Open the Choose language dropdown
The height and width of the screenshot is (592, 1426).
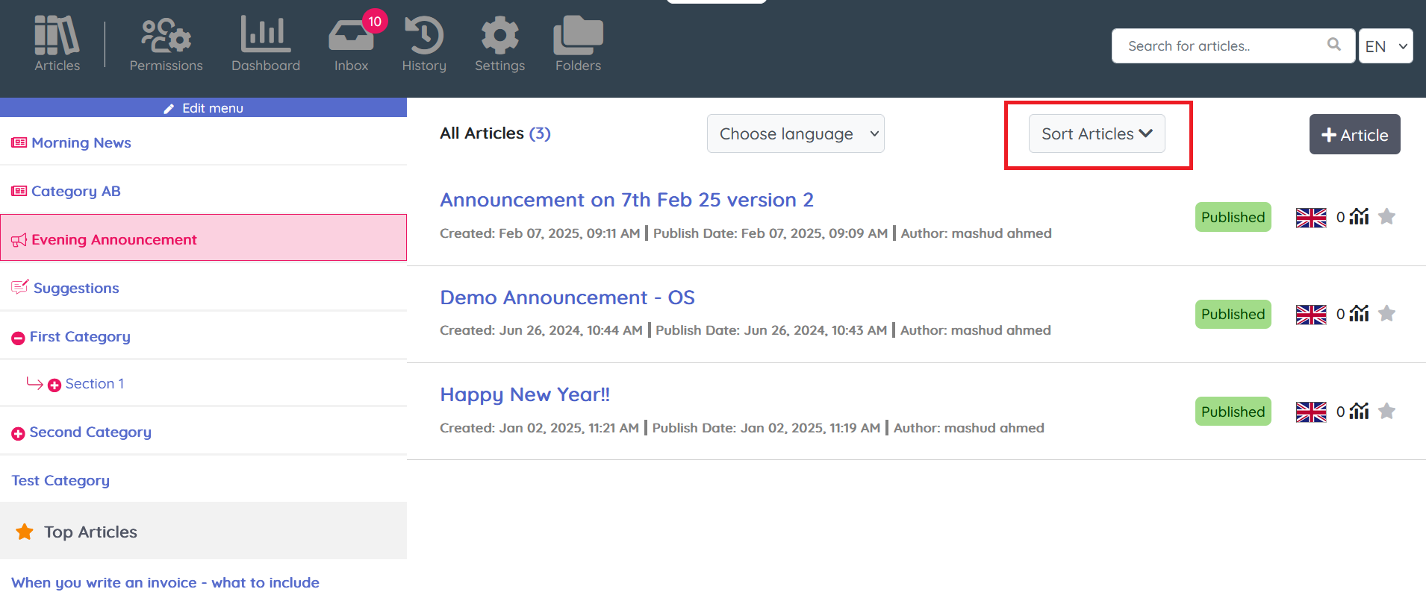[x=795, y=134]
